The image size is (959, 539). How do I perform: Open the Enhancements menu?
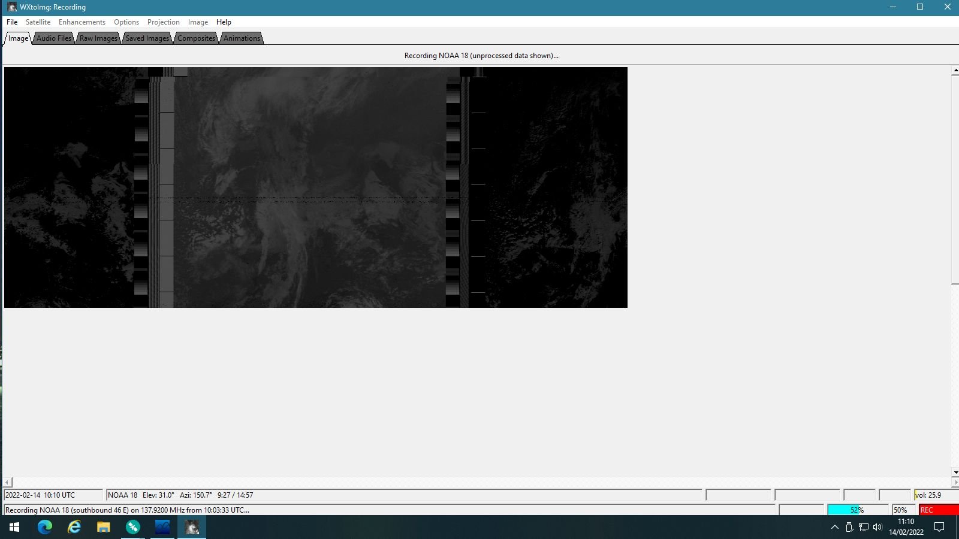click(x=82, y=22)
